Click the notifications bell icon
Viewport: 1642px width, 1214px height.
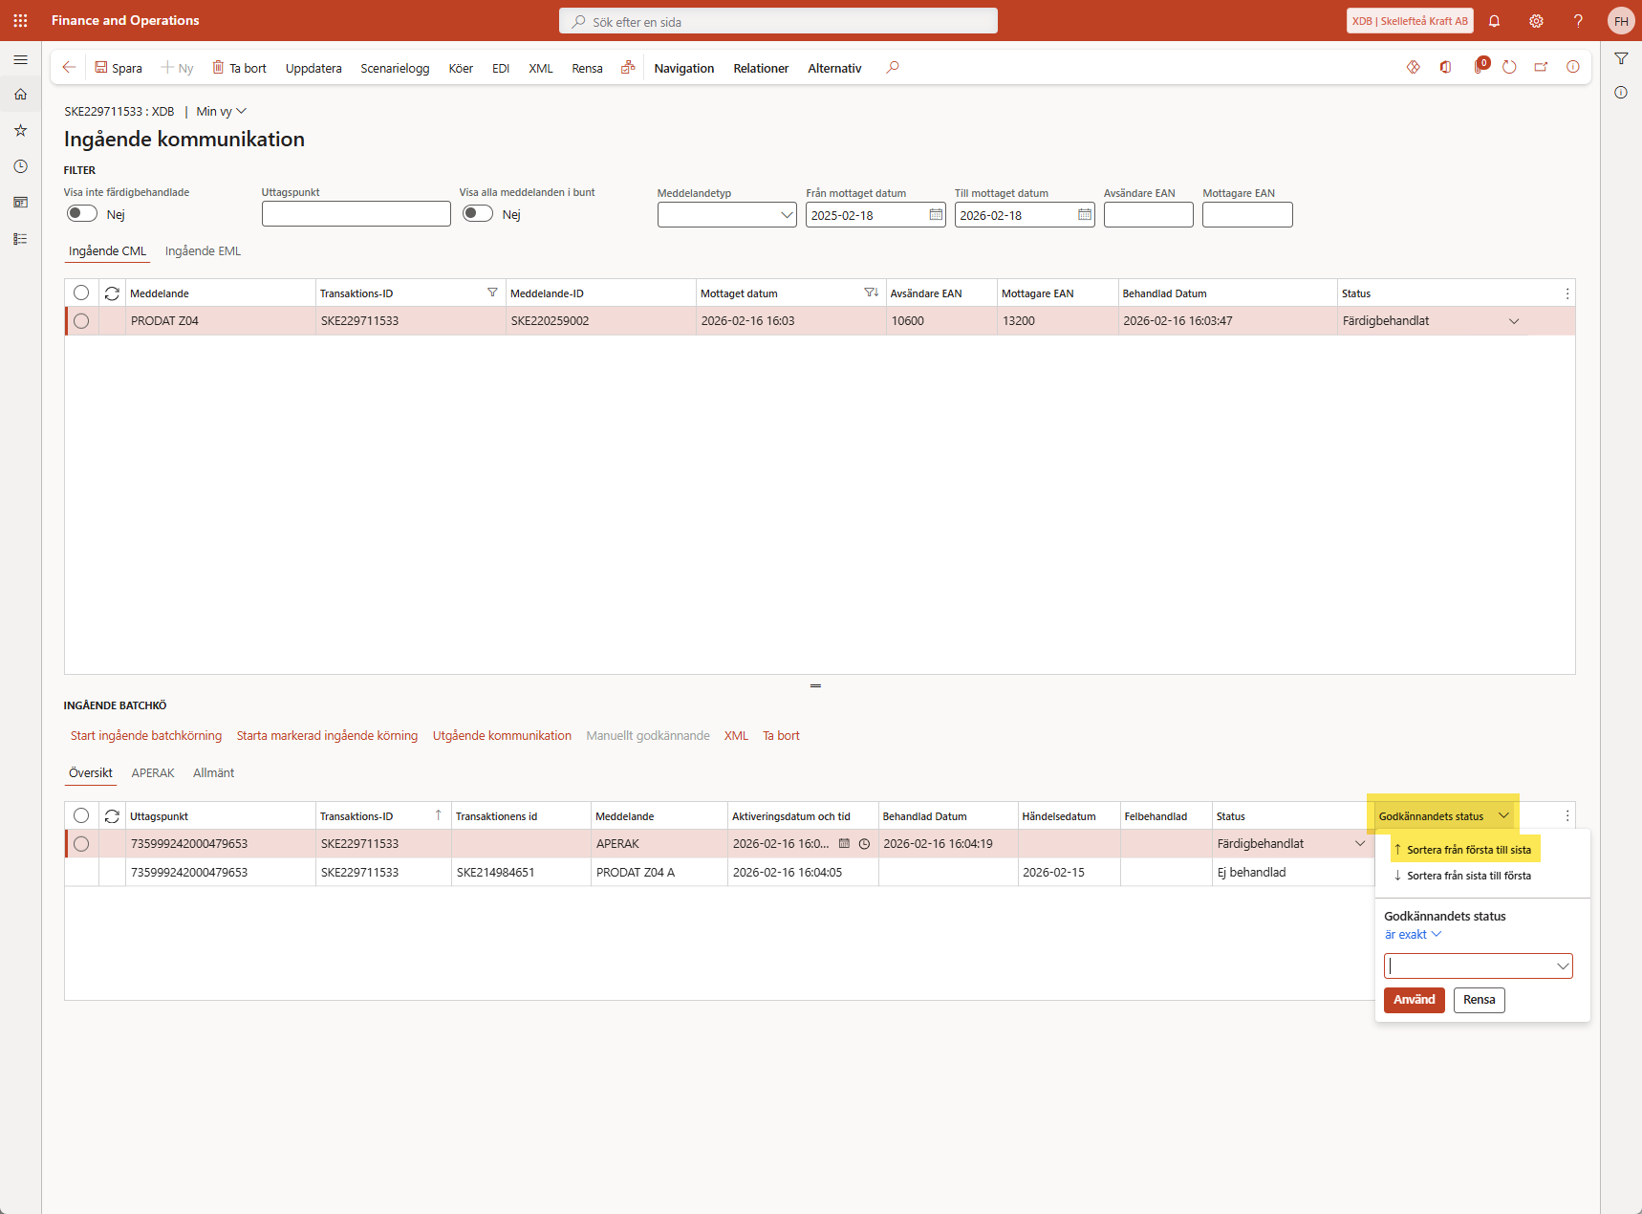(x=1494, y=21)
